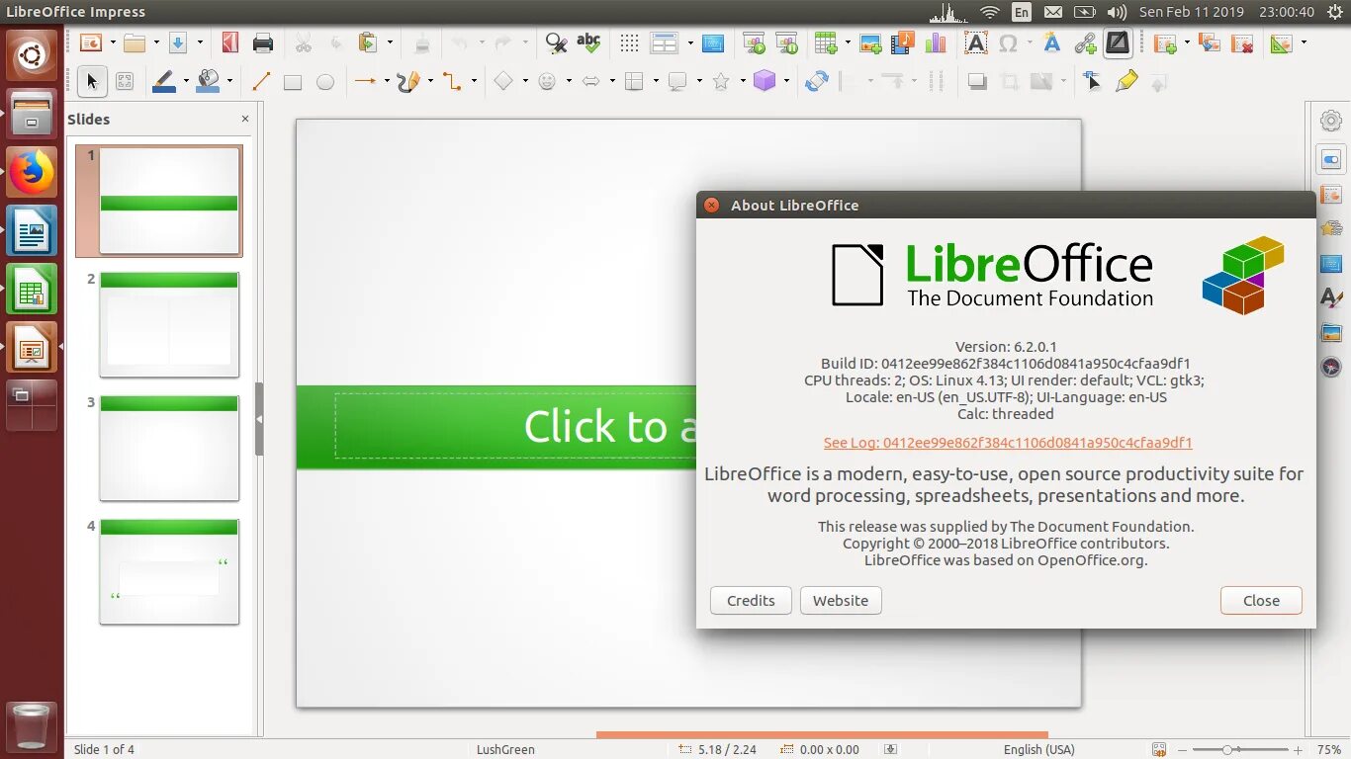Expand the Symbol Shapes dropdown
Image resolution: width=1351 pixels, height=759 pixels.
pos(569,82)
